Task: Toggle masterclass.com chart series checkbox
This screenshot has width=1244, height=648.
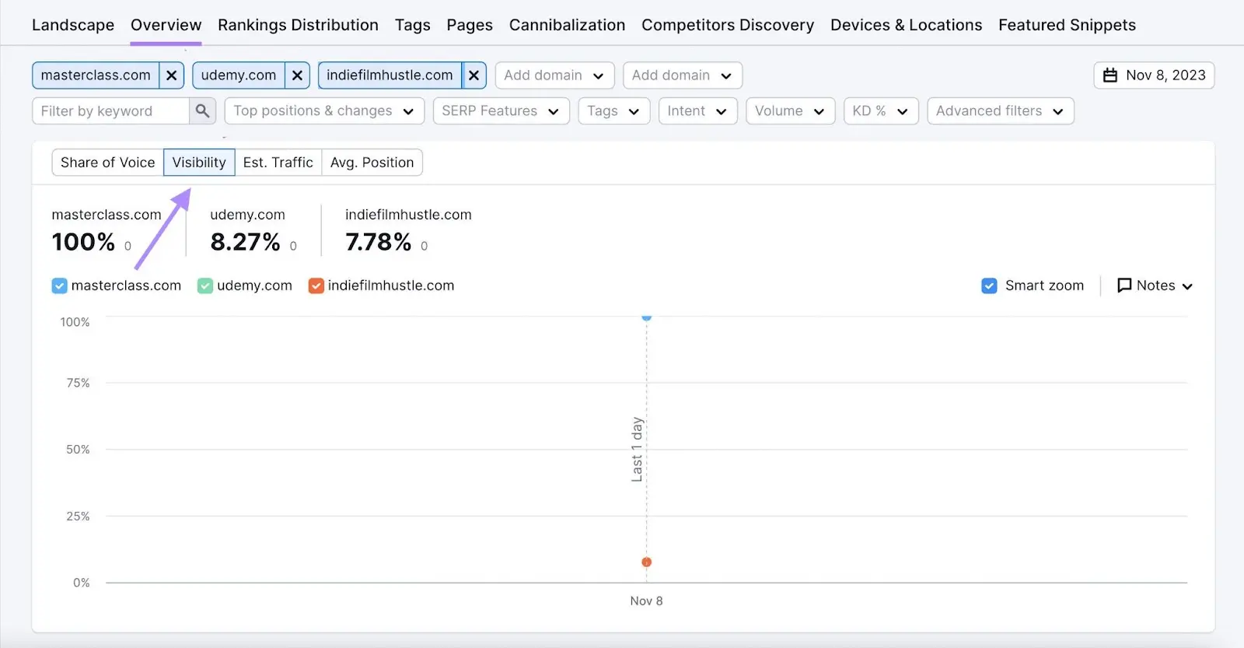Action: click(x=59, y=286)
